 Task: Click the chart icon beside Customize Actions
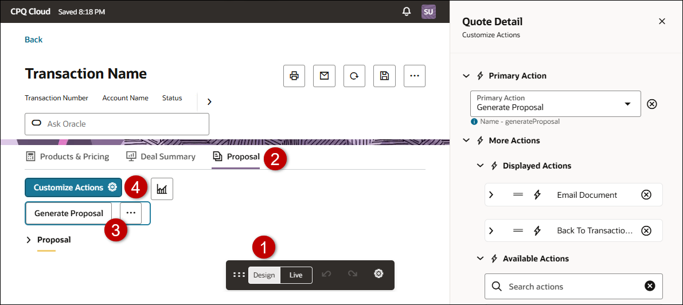click(162, 189)
